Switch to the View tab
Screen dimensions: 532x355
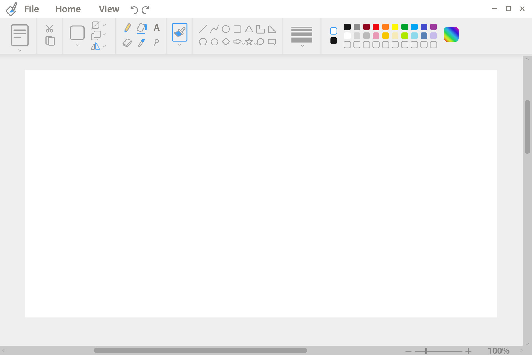[109, 9]
